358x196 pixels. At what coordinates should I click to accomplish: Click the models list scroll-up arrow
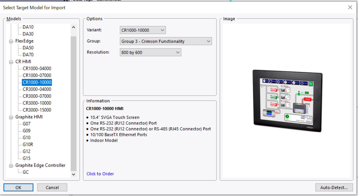pyautogui.click(x=73, y=27)
